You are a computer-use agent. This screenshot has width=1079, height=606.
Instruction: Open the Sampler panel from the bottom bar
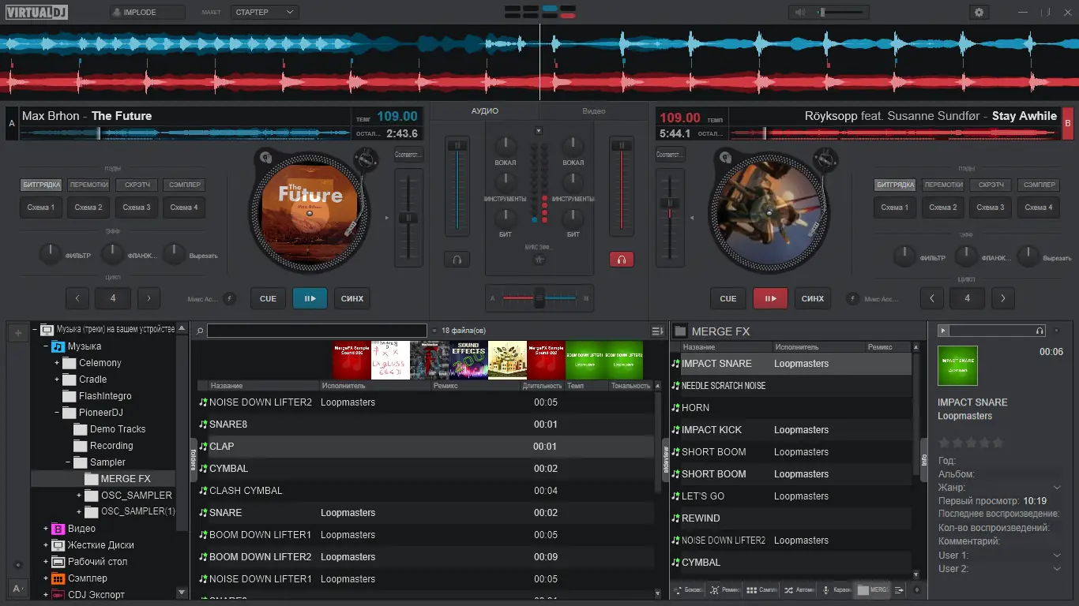pos(753,589)
